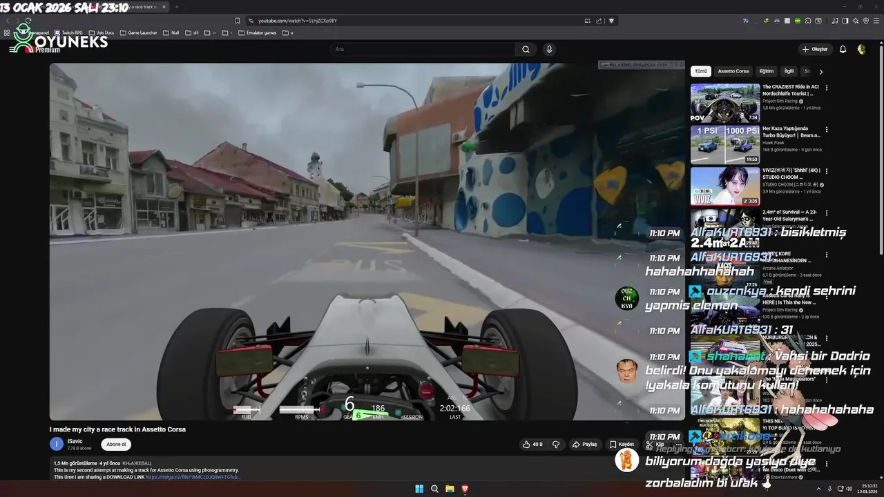Open the Windows Start menu
884x497 pixels.
tap(419, 489)
